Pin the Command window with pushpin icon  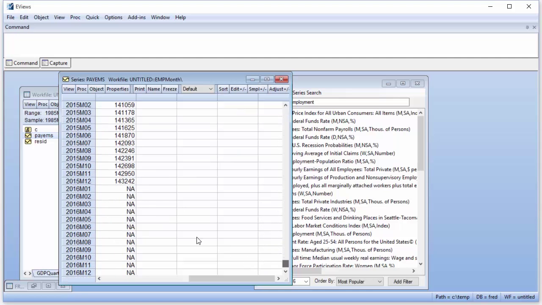click(x=527, y=27)
